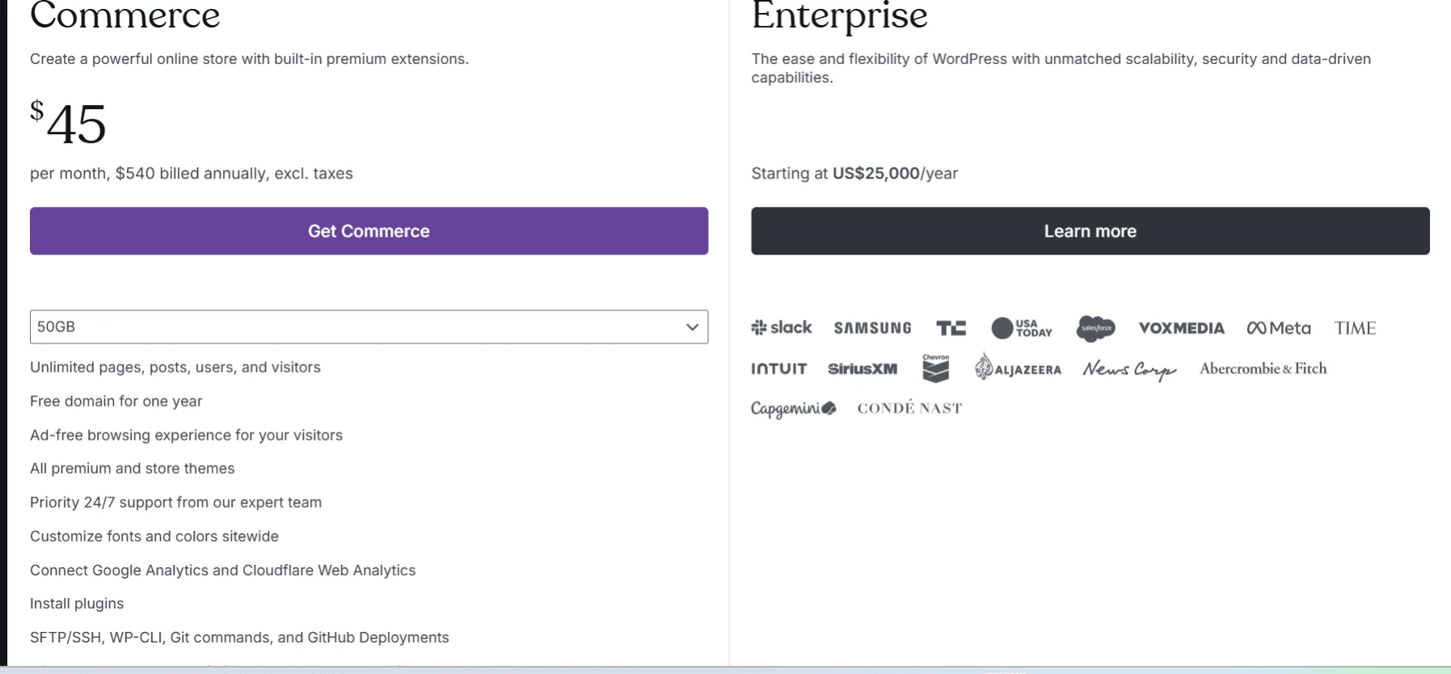Click 'Unlimited pages, posts, users, and visitors'
Image resolution: width=1451 pixels, height=674 pixels.
175,367
